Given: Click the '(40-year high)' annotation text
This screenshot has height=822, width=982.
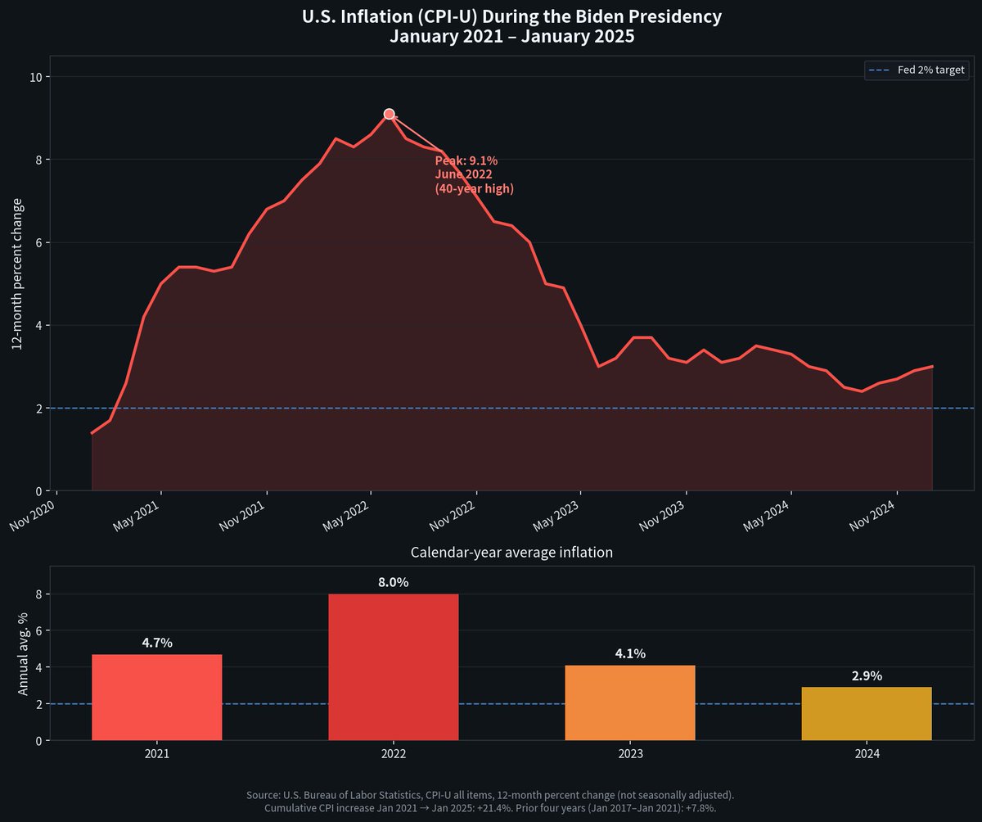Looking at the screenshot, I should 474,188.
